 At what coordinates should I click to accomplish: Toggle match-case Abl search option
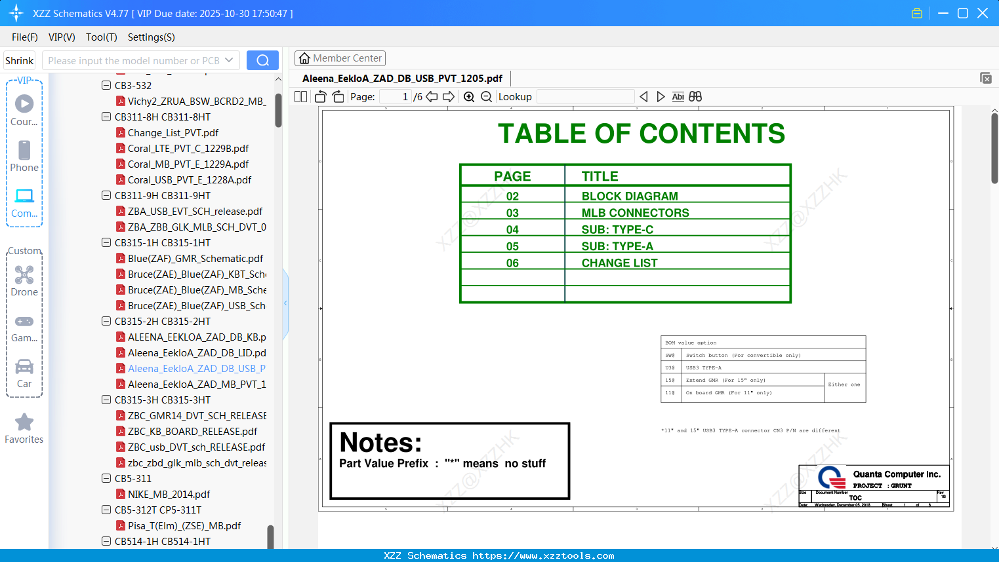(x=678, y=96)
